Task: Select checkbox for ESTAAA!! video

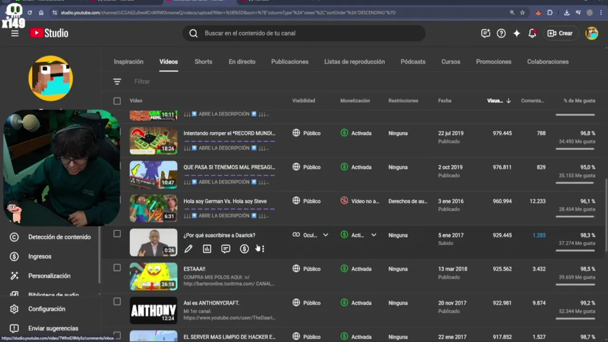Action: pyautogui.click(x=117, y=268)
